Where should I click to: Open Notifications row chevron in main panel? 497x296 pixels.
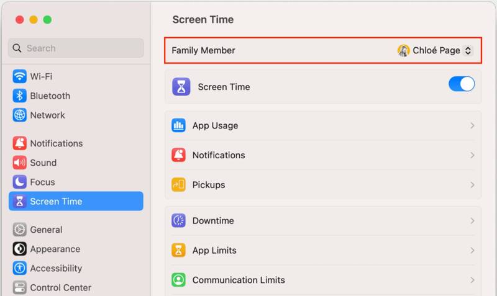pos(472,155)
